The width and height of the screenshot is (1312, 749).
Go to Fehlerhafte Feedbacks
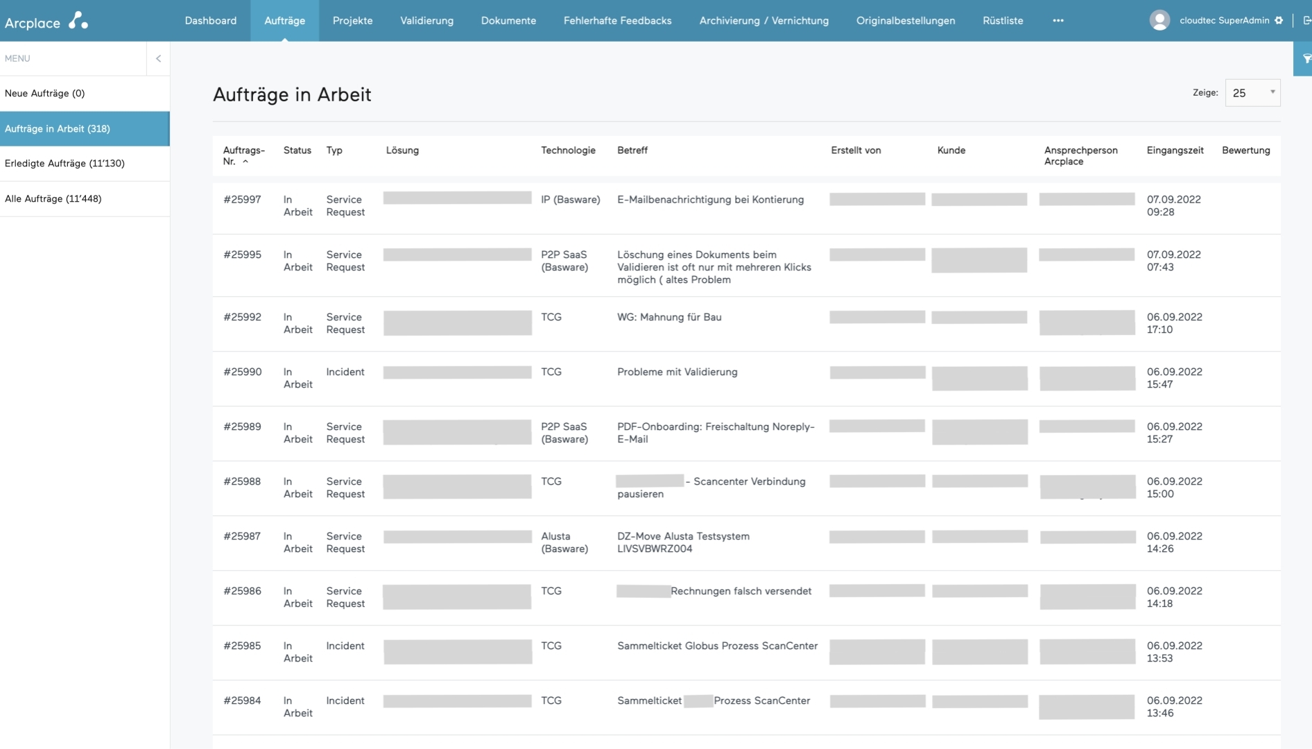[617, 21]
